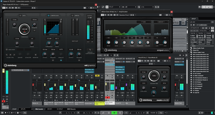Screen dimensions: 215x115
Task: Open the メディア tab in right panel
Action: [193, 19]
